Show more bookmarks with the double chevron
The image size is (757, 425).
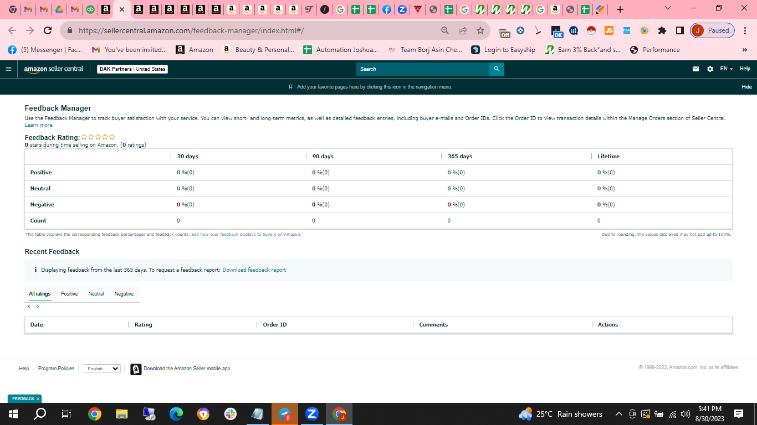tap(744, 50)
